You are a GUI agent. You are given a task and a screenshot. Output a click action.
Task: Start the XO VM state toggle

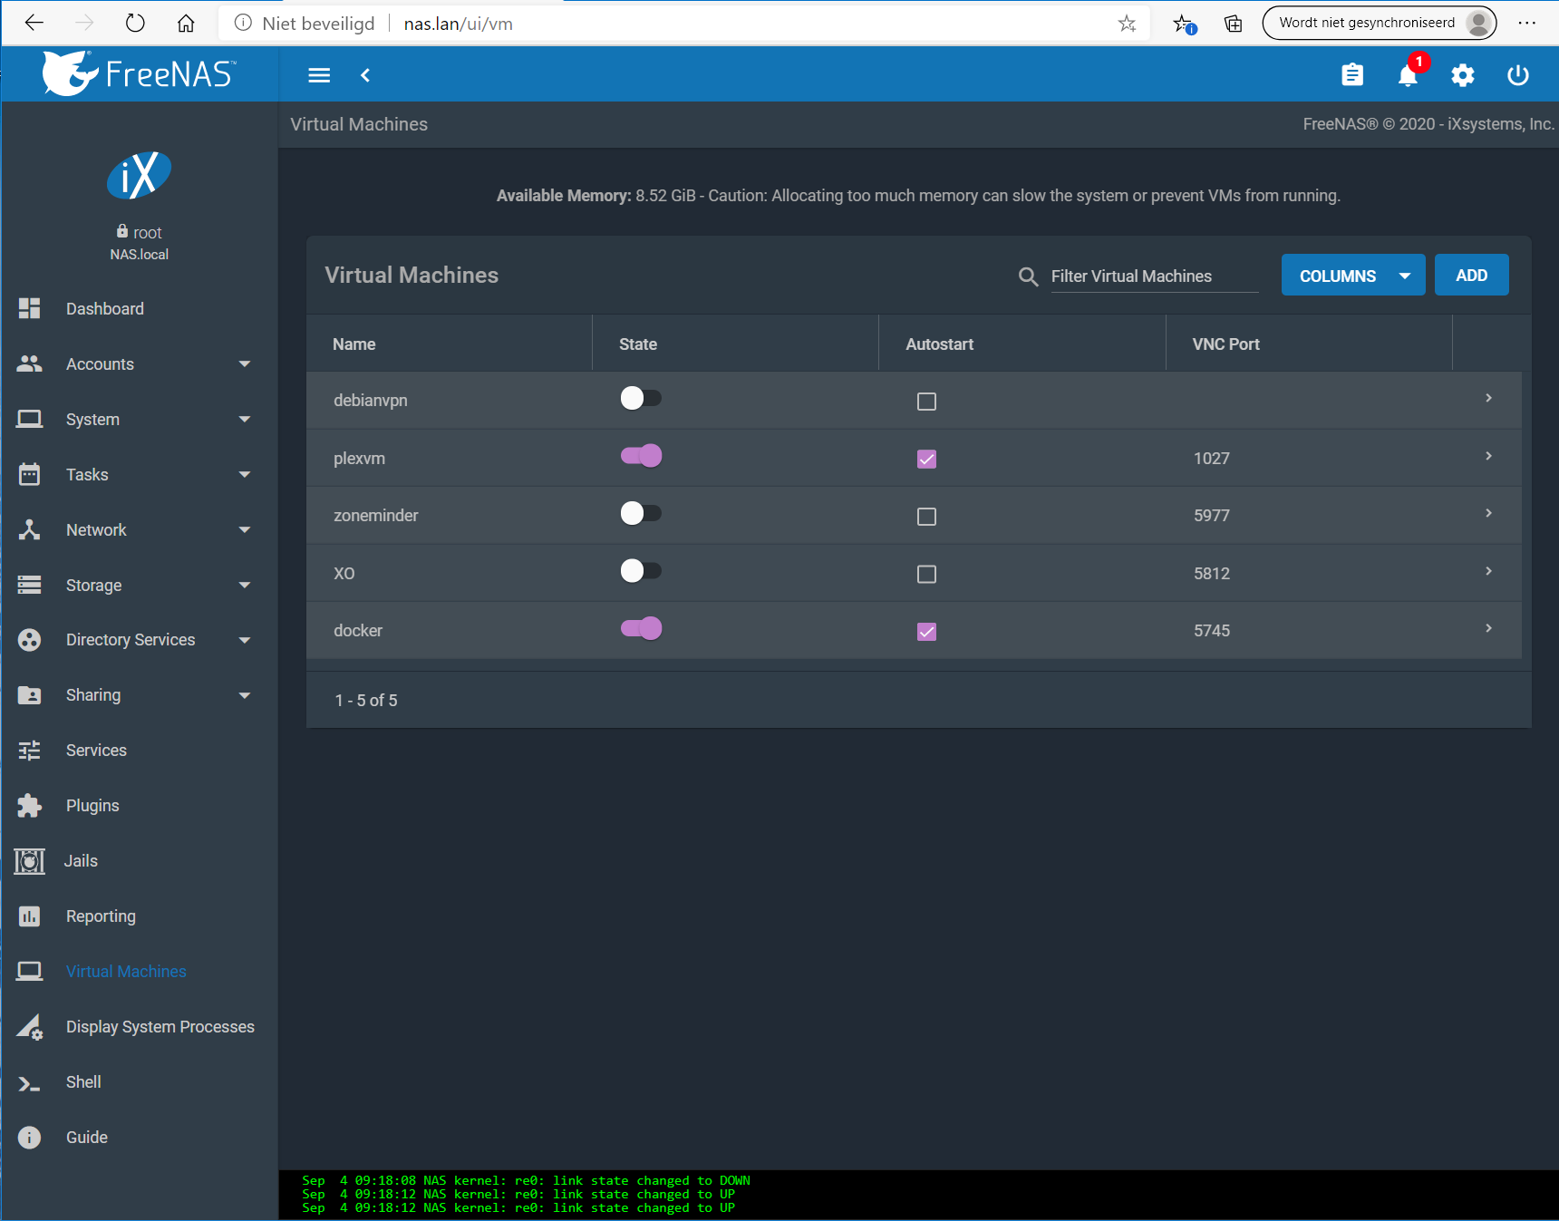click(641, 570)
